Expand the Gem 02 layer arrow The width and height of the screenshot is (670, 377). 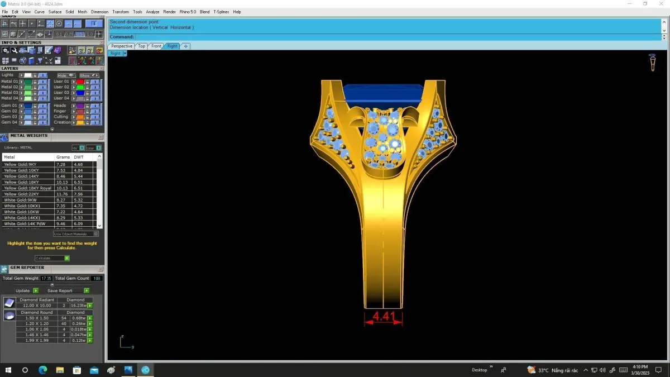click(21, 111)
